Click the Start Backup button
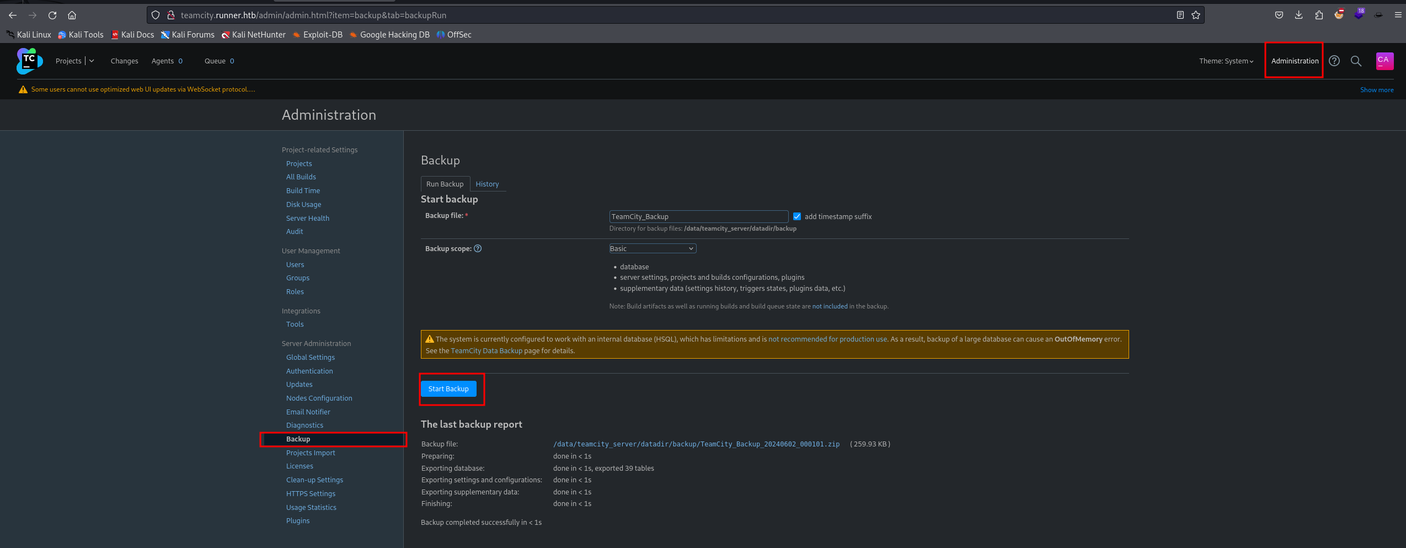This screenshot has height=548, width=1406. 448,389
